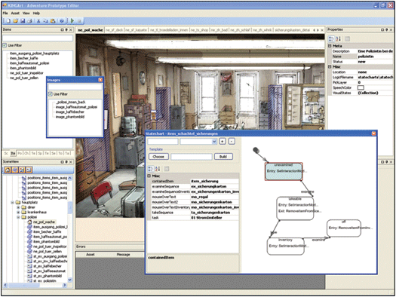This screenshot has width=396, height=297.
Task: Switch Properties panel to categorized view icon
Action: 331,39
